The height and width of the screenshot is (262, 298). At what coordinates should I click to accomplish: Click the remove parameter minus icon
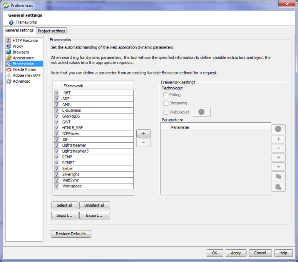(278, 148)
